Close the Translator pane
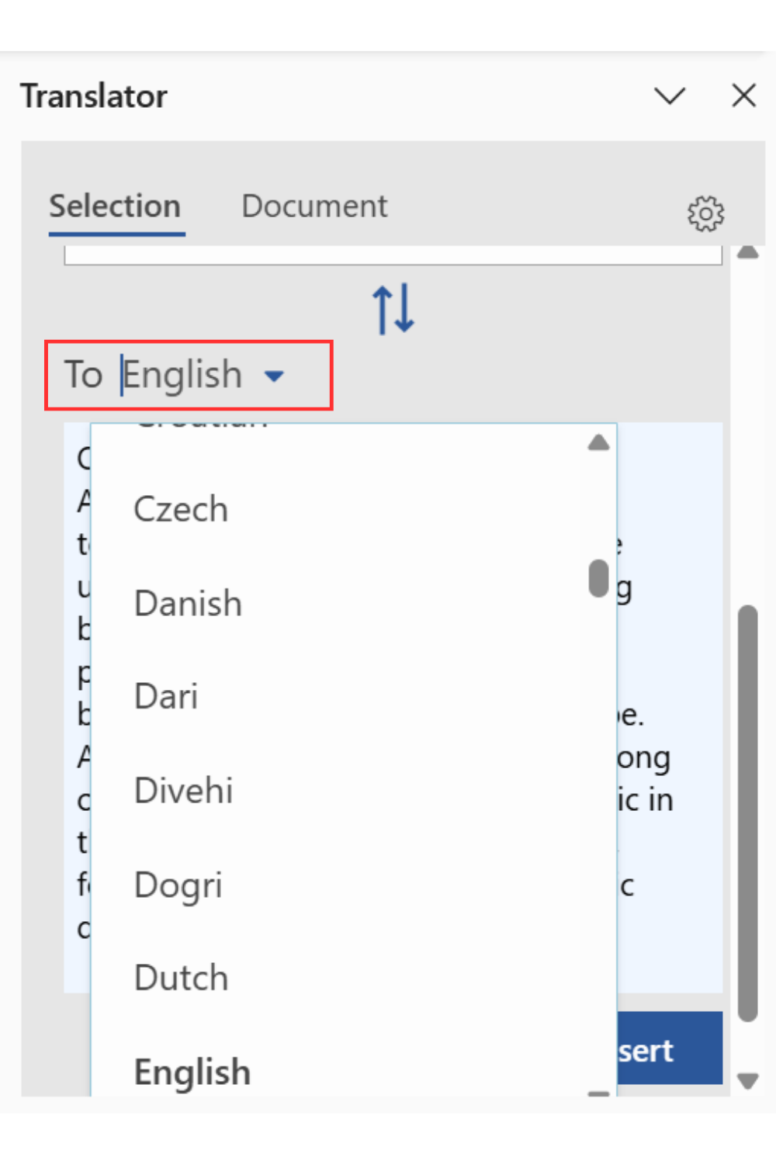The width and height of the screenshot is (776, 1164). [x=743, y=95]
